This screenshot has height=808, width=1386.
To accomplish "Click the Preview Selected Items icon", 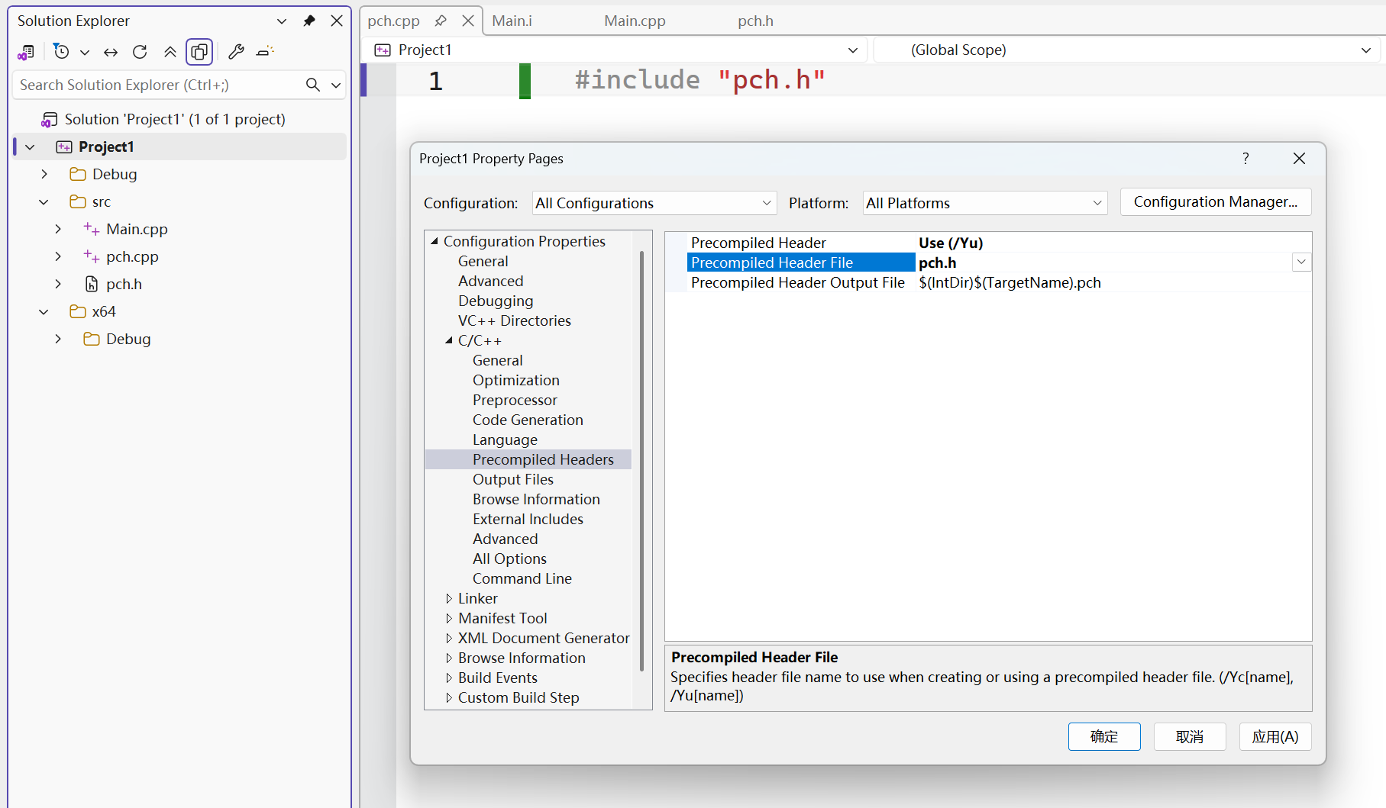I will pos(265,52).
